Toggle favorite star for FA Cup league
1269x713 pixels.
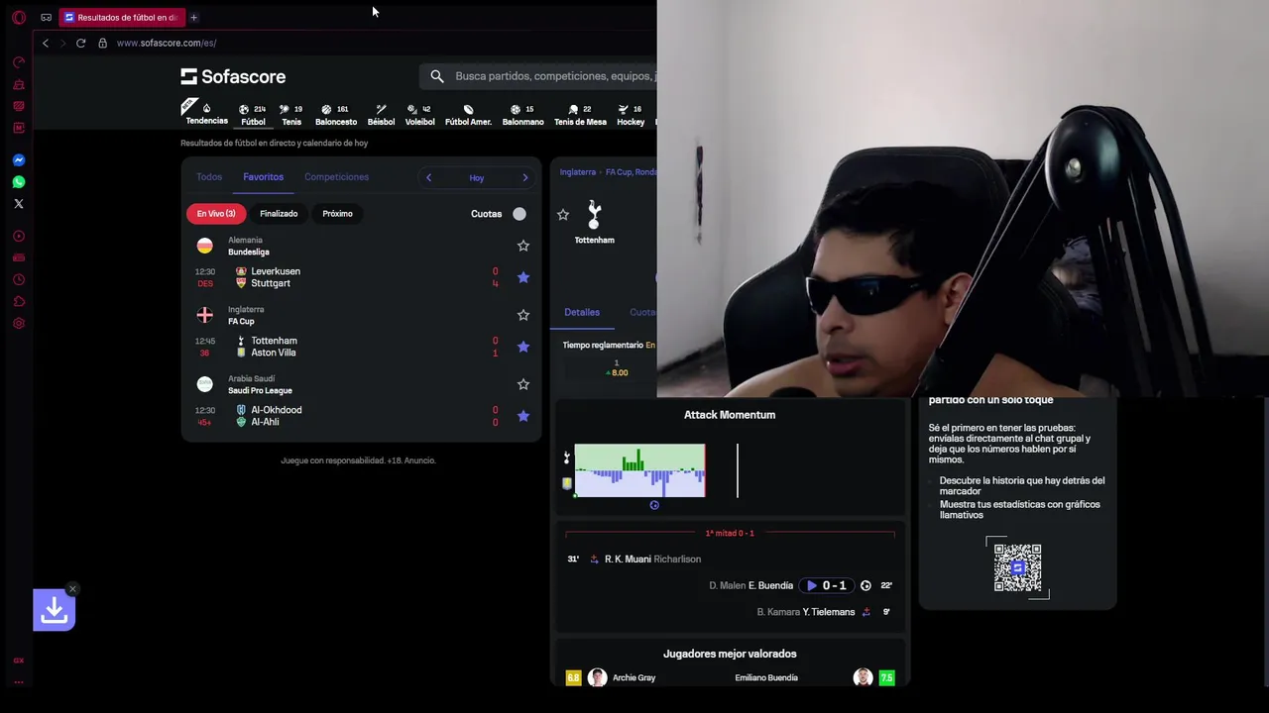point(523,315)
